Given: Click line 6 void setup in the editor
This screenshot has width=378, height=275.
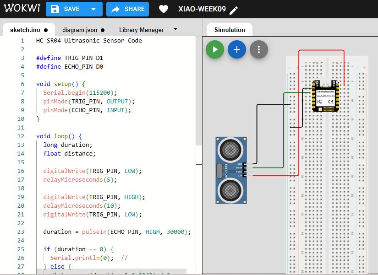Looking at the screenshot, I should pyautogui.click(x=61, y=84).
